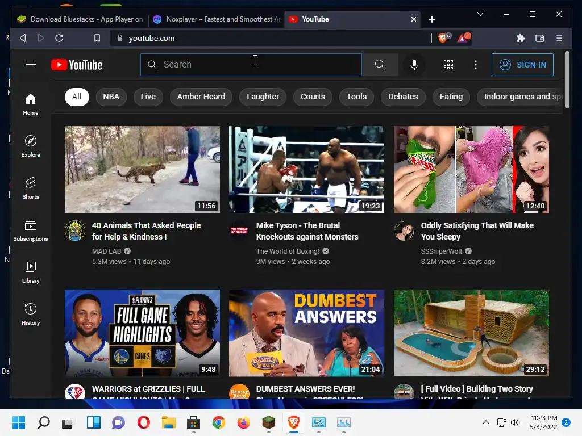Start voice search with microphone icon
This screenshot has width=582, height=436.
(414, 65)
